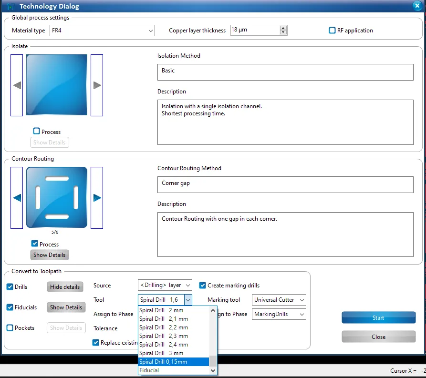Toggle the Drills checkbox
The height and width of the screenshot is (378, 426).
pyautogui.click(x=10, y=287)
